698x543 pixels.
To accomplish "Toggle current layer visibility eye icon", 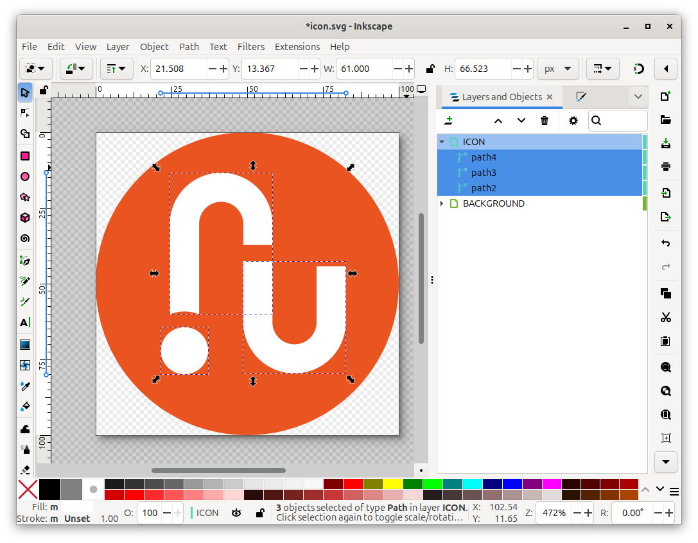I will point(236,513).
